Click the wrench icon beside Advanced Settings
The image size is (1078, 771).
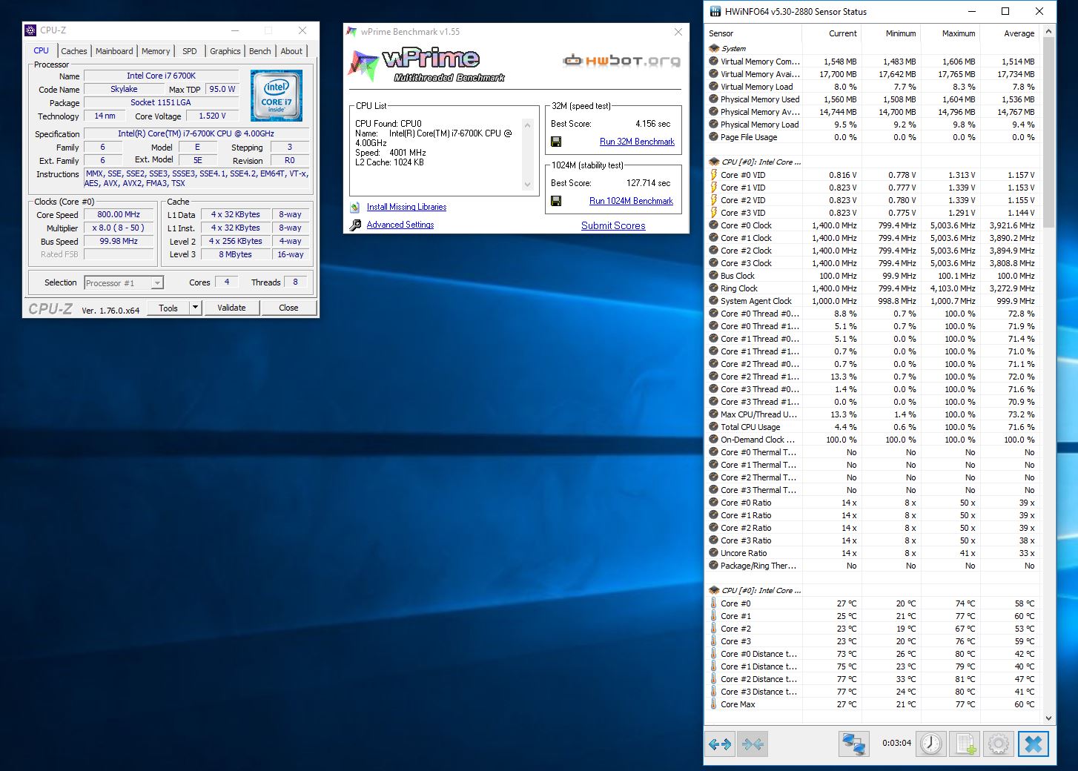tap(355, 225)
